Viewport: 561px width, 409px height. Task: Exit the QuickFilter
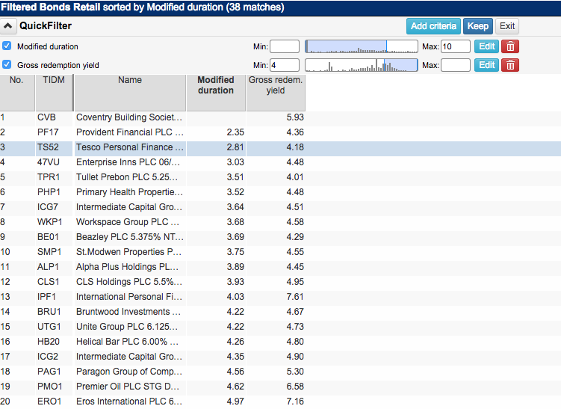507,26
